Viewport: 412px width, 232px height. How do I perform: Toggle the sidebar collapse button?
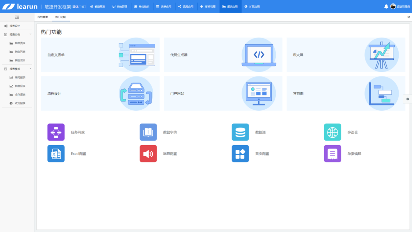(17, 17)
